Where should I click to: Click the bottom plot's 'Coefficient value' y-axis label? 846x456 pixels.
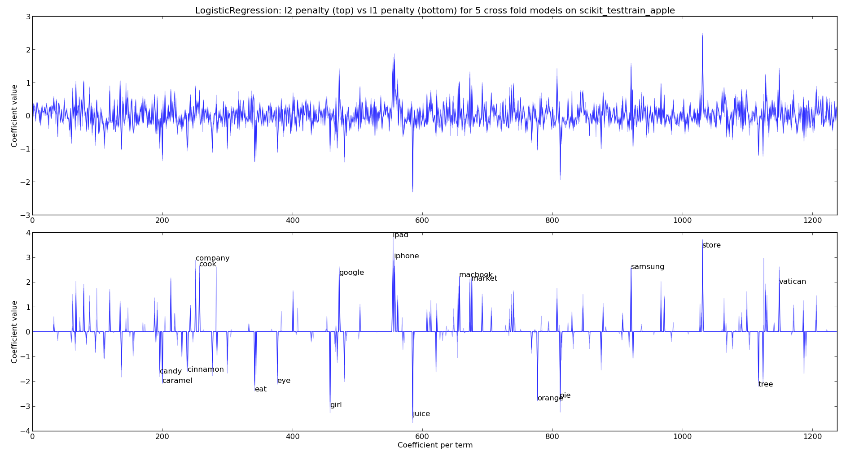click(x=14, y=332)
